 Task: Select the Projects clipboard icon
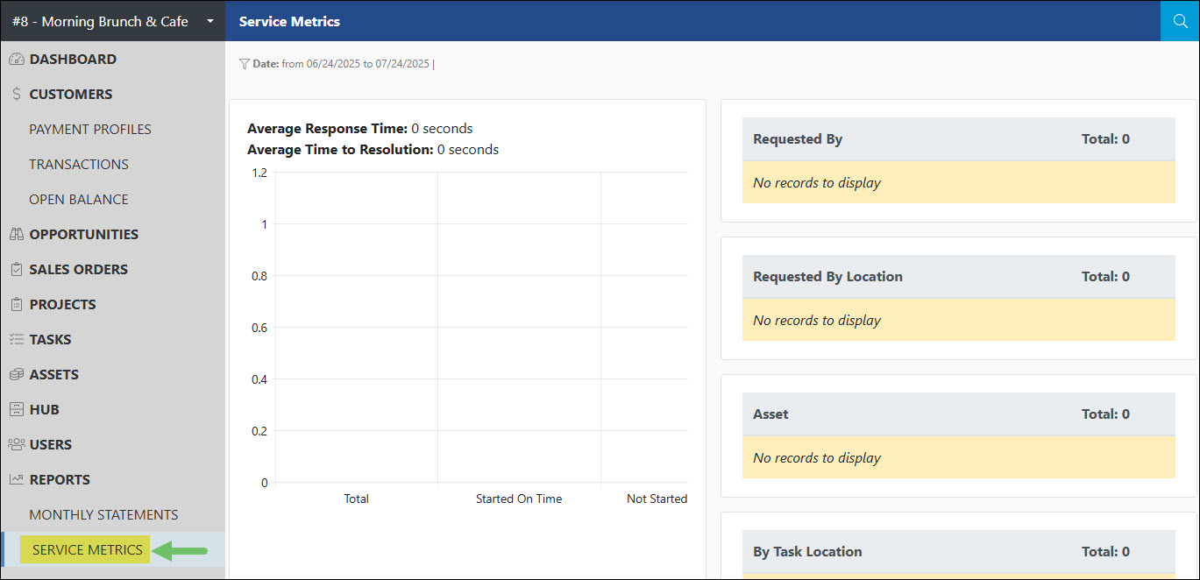[x=18, y=304]
